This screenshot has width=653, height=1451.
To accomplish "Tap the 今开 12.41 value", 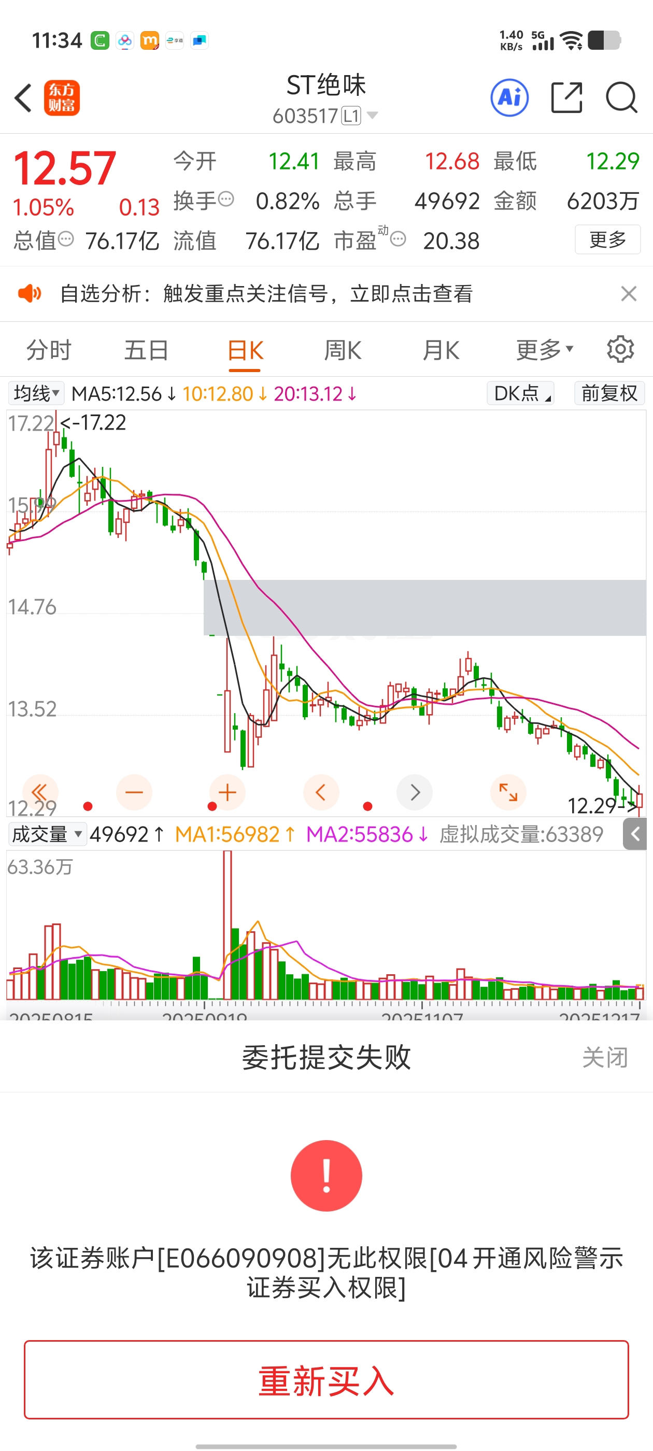I will [x=293, y=161].
